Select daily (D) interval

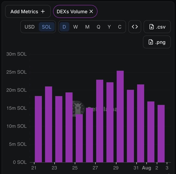[64, 27]
